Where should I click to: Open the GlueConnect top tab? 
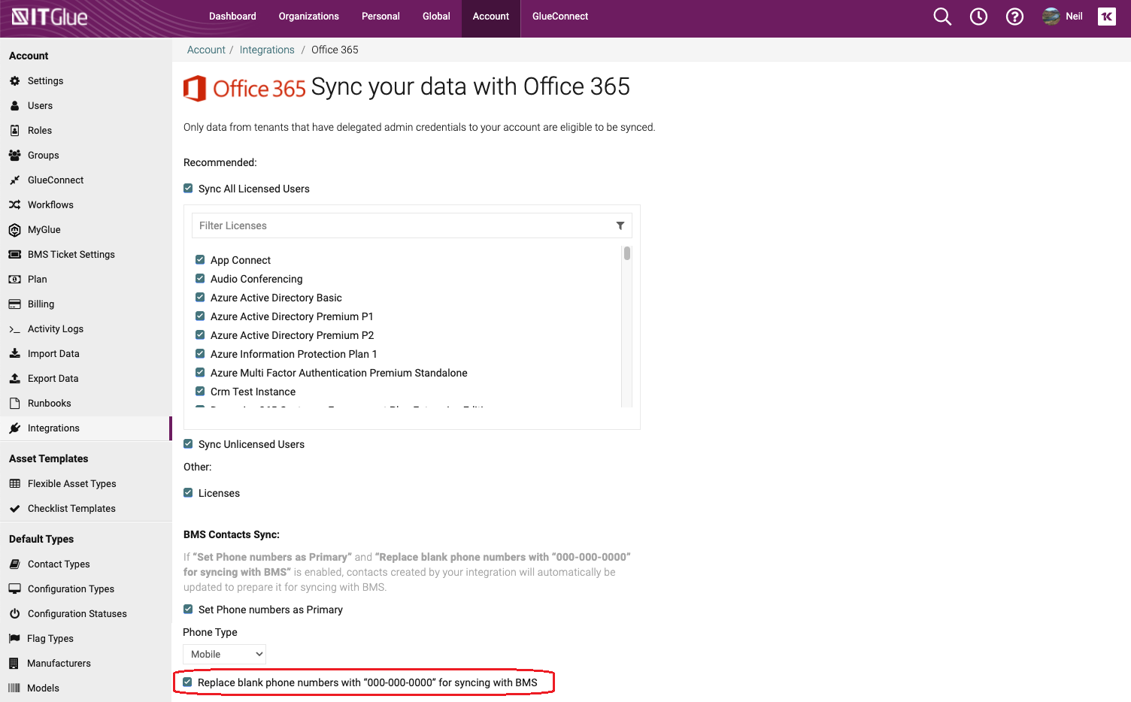(x=560, y=17)
